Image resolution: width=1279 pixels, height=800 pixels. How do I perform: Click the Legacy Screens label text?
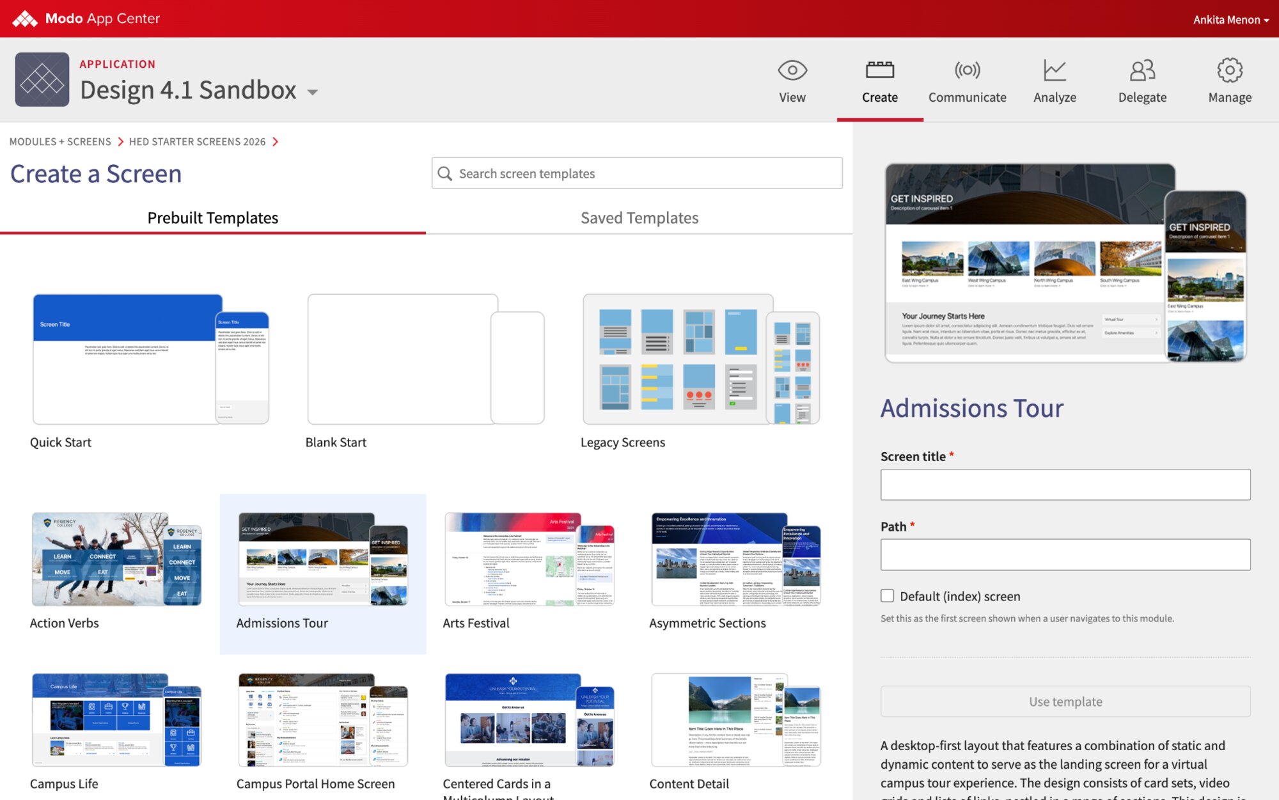(623, 443)
